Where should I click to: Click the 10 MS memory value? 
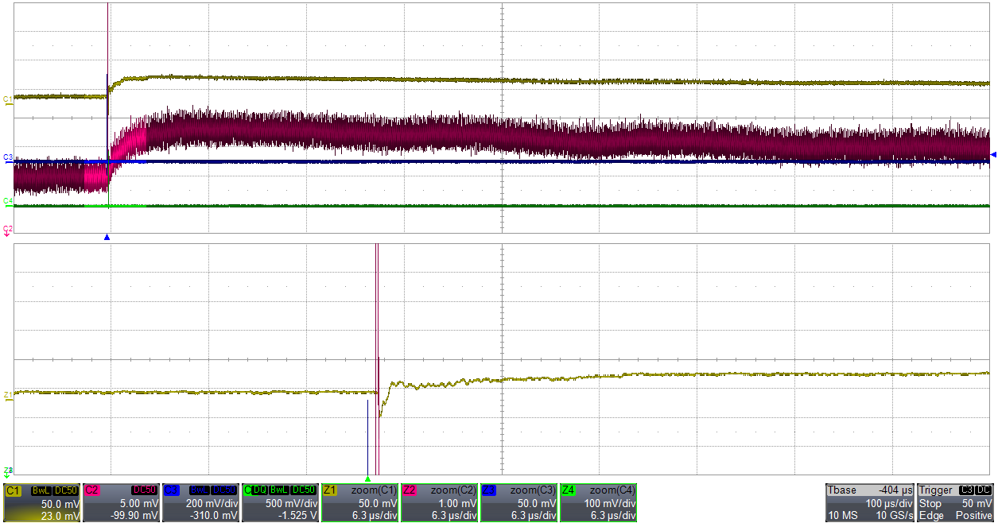coord(842,516)
